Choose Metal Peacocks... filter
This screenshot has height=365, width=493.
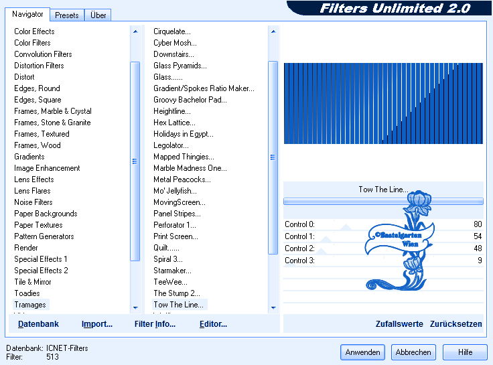coord(182,179)
